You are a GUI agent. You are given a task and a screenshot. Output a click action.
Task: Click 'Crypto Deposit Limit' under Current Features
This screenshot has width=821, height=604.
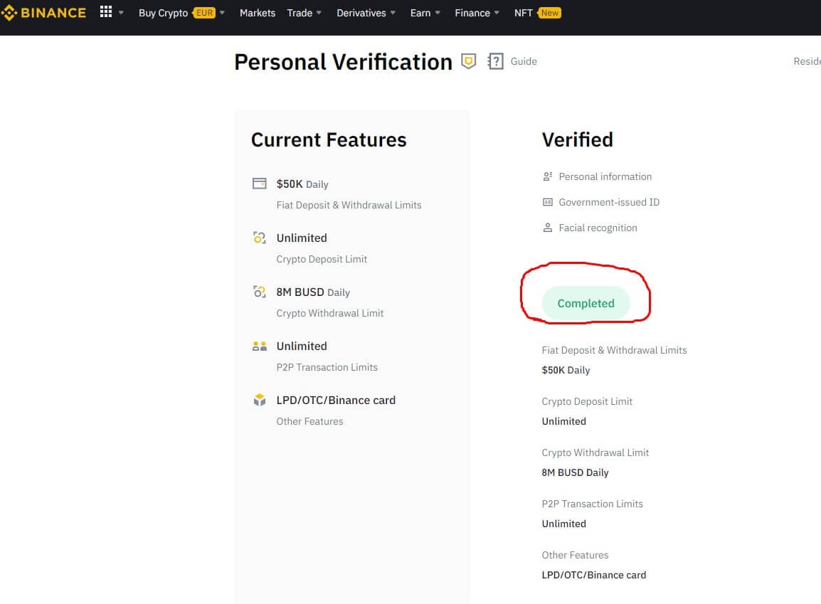(x=322, y=259)
